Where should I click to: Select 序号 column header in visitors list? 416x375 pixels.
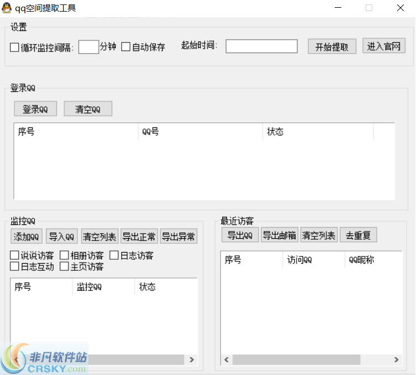(252, 260)
